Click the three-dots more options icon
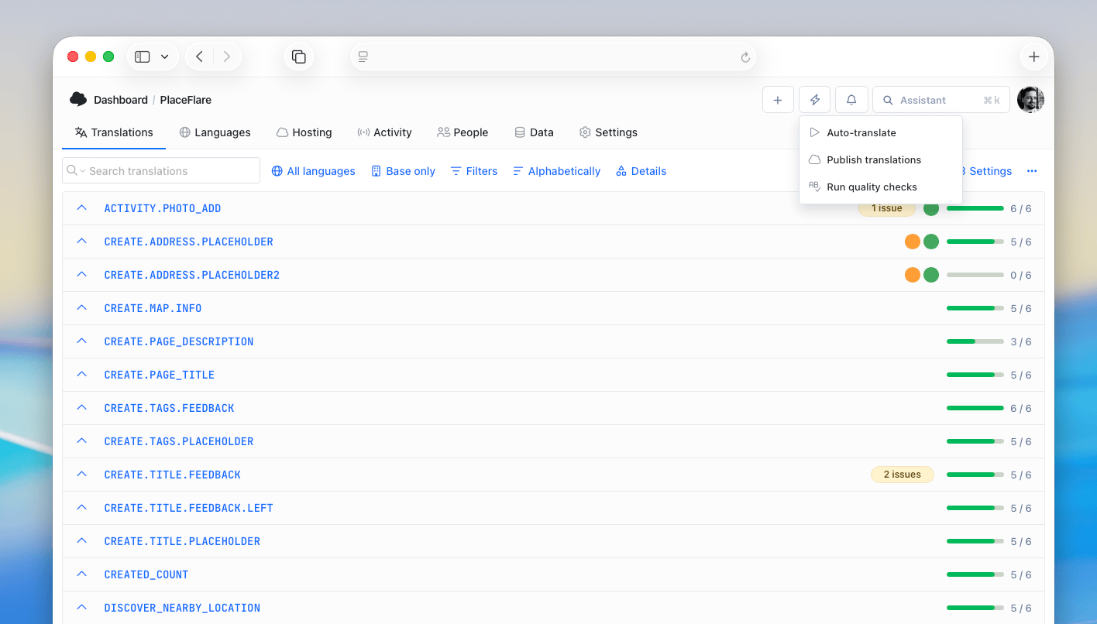The height and width of the screenshot is (624, 1097). point(1031,171)
